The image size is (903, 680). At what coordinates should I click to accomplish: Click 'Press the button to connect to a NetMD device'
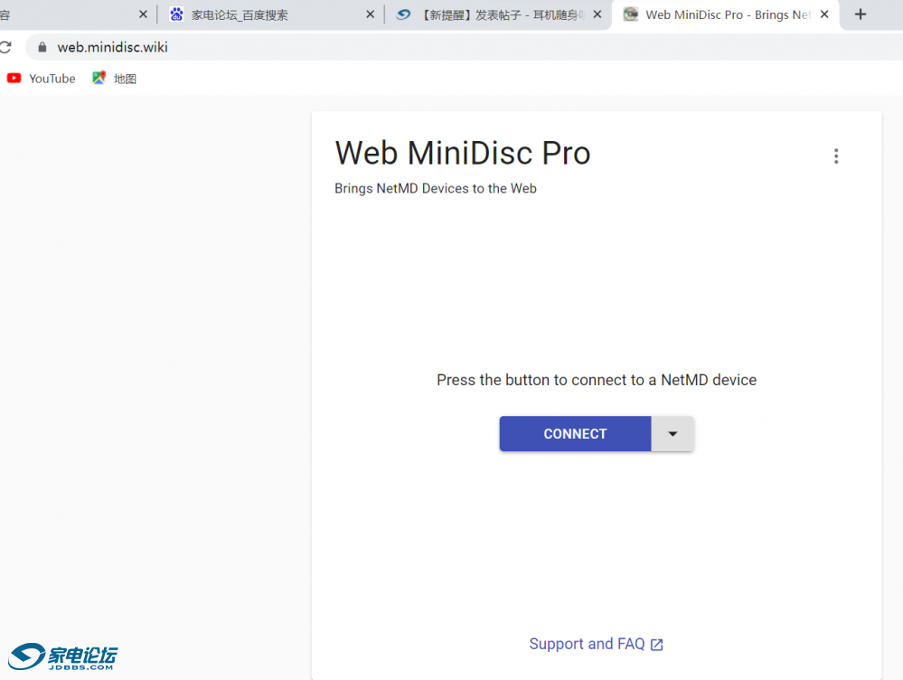596,380
